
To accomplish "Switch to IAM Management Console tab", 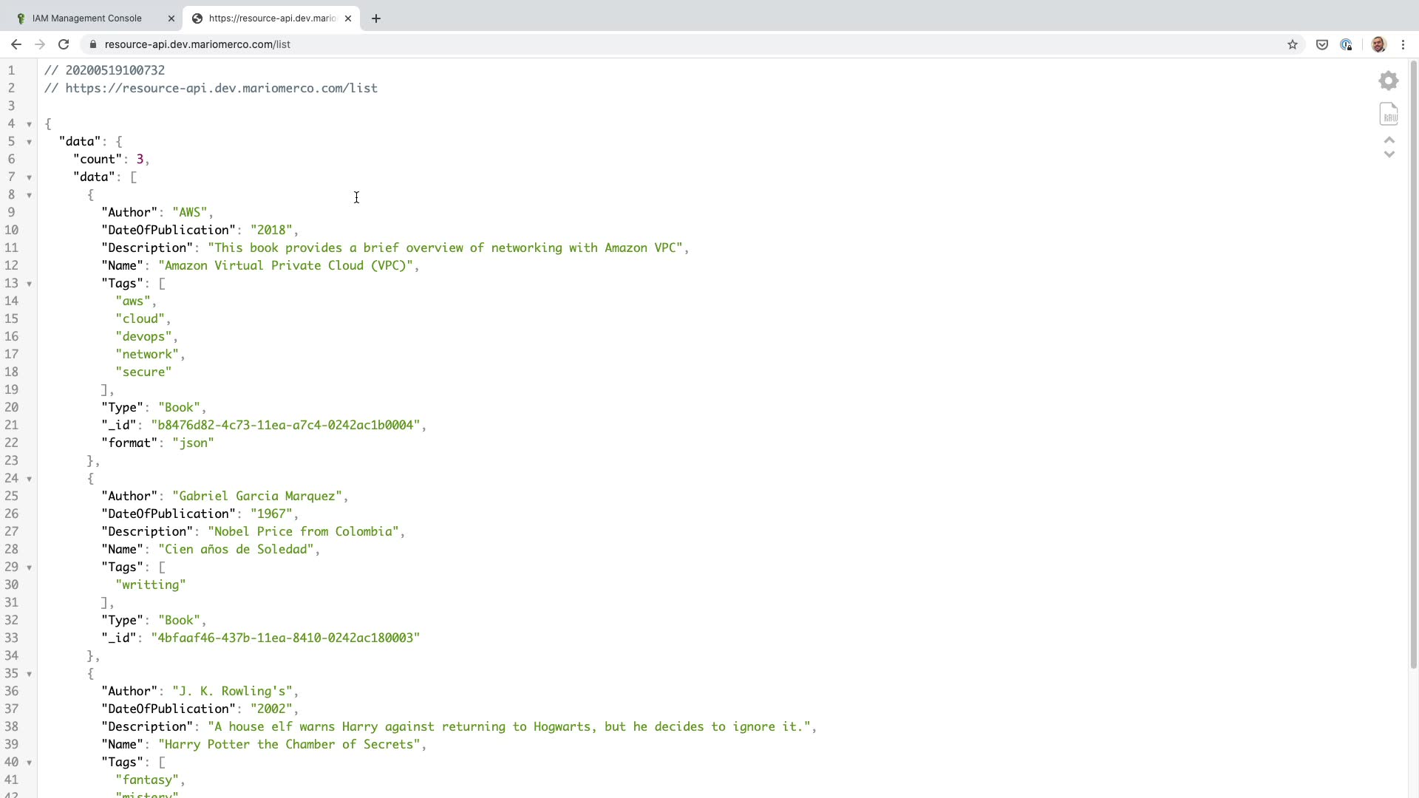I will (87, 18).
